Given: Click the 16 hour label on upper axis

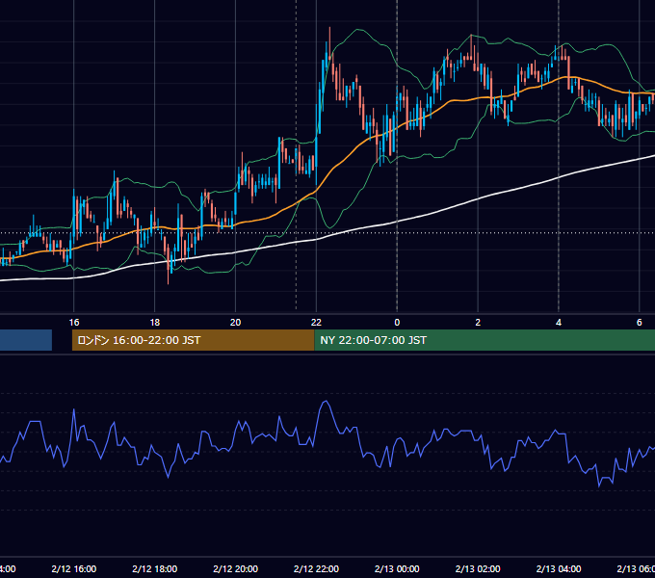Looking at the screenshot, I should coord(74,322).
